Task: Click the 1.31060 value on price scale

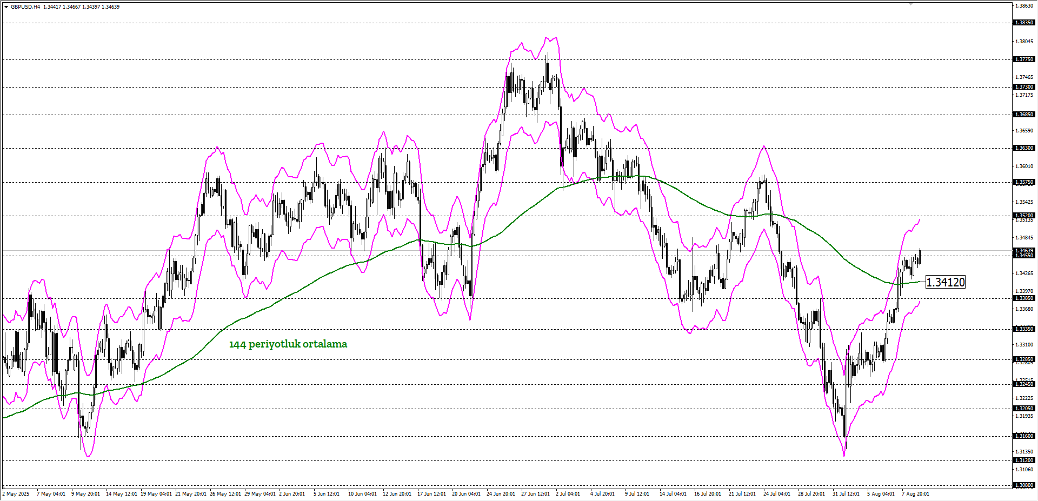Action: click(1024, 470)
